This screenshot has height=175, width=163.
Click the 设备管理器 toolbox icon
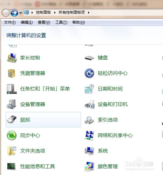click(11, 104)
